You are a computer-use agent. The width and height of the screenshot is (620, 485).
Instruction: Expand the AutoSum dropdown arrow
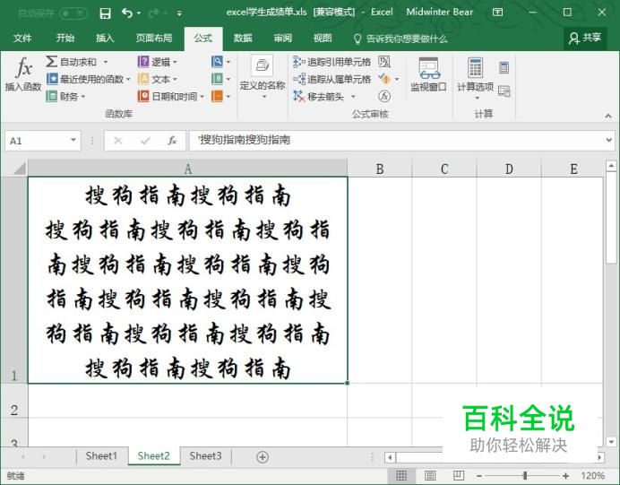(x=106, y=62)
